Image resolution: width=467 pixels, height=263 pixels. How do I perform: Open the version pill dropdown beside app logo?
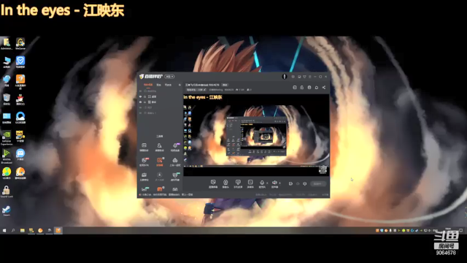tap(169, 77)
